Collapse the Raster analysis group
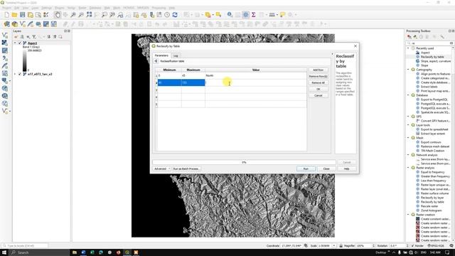Screen dimensions: 455x256 pyautogui.click(x=408, y=168)
